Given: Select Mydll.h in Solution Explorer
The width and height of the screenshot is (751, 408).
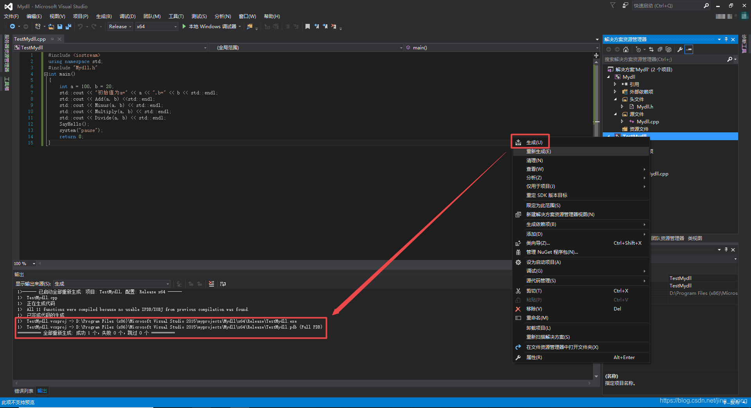Looking at the screenshot, I should [645, 107].
